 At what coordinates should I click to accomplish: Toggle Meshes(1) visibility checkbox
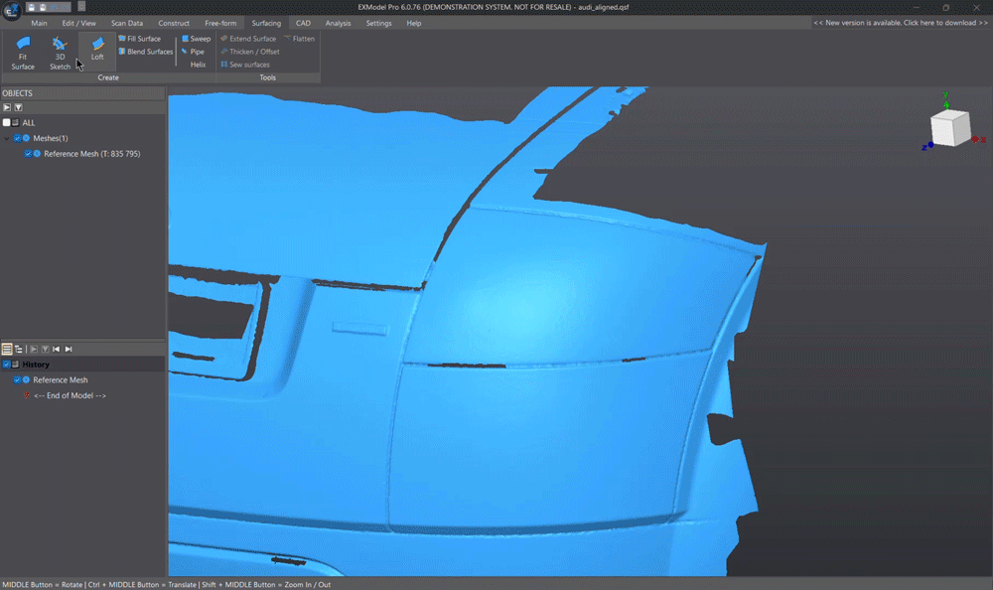(x=18, y=138)
